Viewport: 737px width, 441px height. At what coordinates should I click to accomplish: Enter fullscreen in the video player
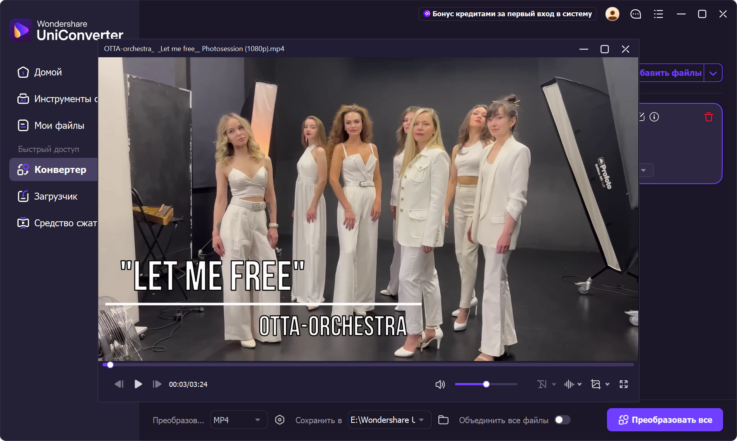[624, 384]
